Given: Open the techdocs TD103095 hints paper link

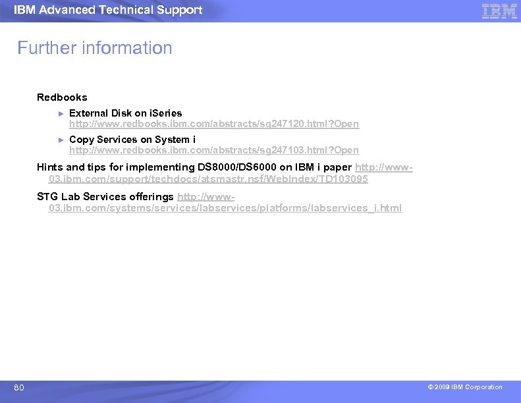Looking at the screenshot, I should point(208,179).
